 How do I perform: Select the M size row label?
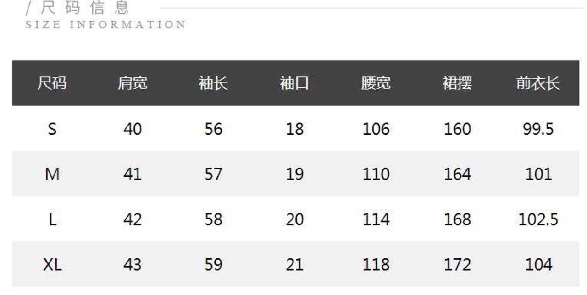[x=52, y=175]
